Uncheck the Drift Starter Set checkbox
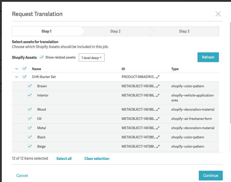 coord(24,76)
